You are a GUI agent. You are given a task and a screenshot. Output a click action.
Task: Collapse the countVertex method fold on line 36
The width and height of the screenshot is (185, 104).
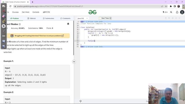coord(79,29)
